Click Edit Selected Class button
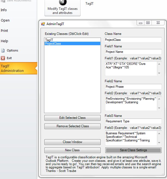This screenshot has height=179, width=167. point(72,118)
